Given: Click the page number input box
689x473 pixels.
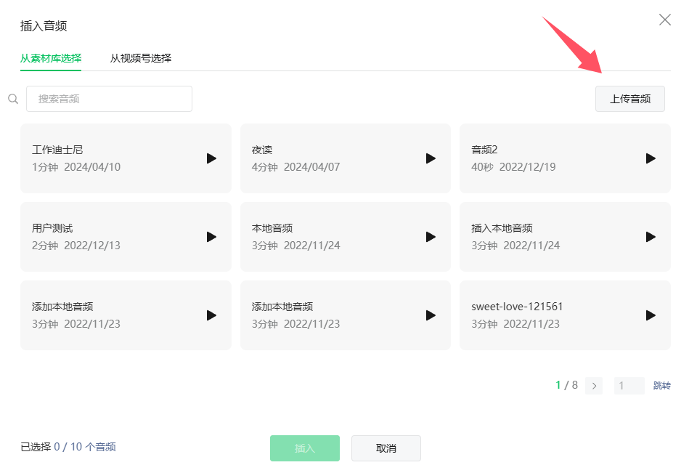Looking at the screenshot, I should pyautogui.click(x=629, y=386).
